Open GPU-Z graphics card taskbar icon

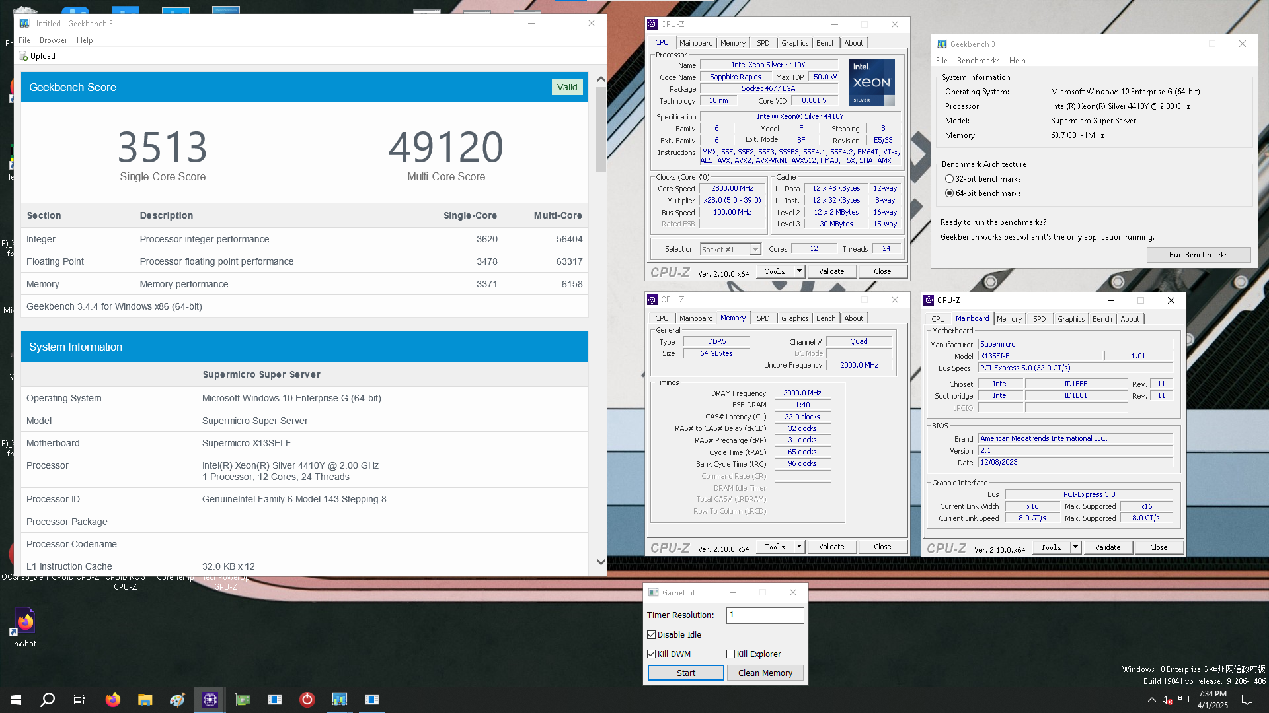[x=243, y=700]
